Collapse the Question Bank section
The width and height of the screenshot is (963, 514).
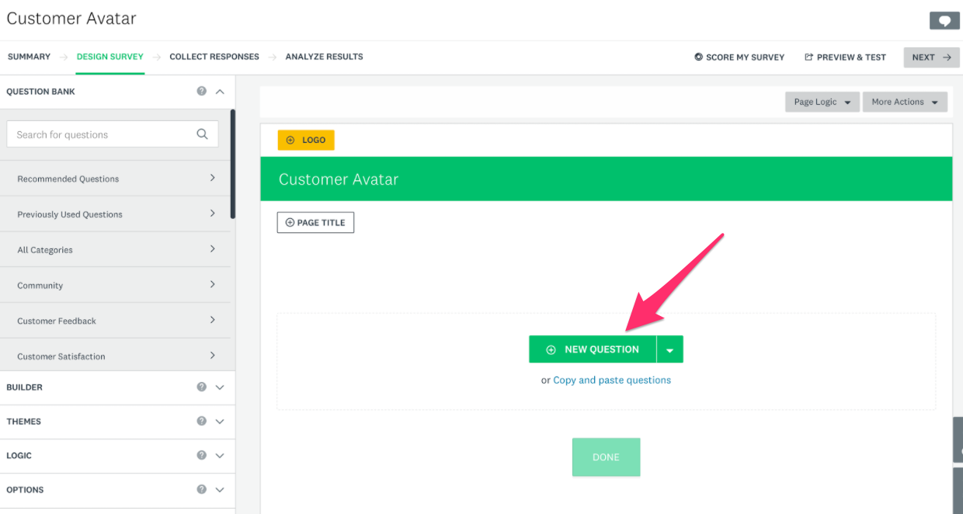(x=220, y=92)
